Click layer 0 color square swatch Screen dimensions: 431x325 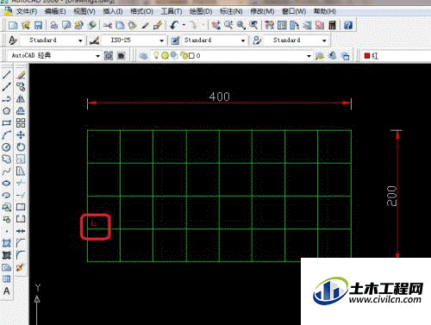tap(191, 56)
